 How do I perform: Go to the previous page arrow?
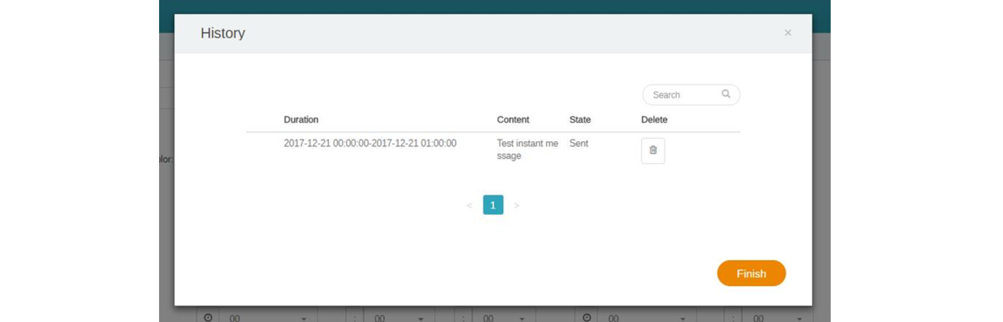click(x=469, y=205)
